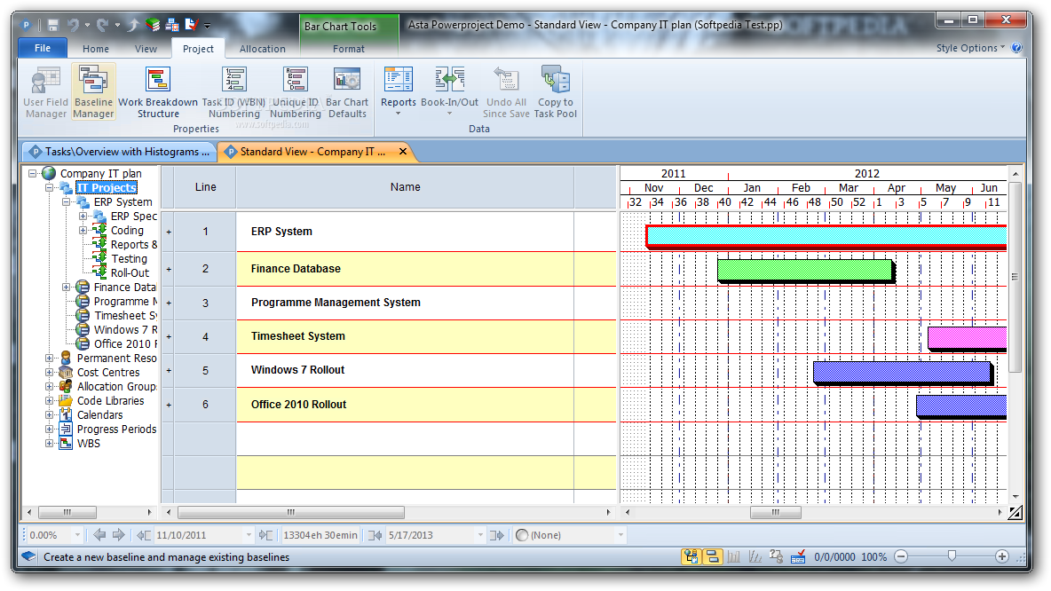Click the Name column header
Viewport: 1051px width, 591px height.
coord(405,187)
